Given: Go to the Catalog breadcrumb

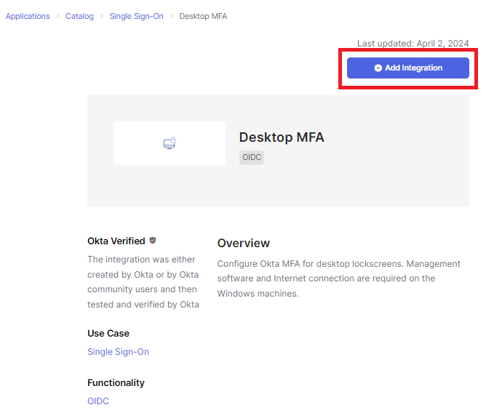Looking at the screenshot, I should tap(79, 16).
